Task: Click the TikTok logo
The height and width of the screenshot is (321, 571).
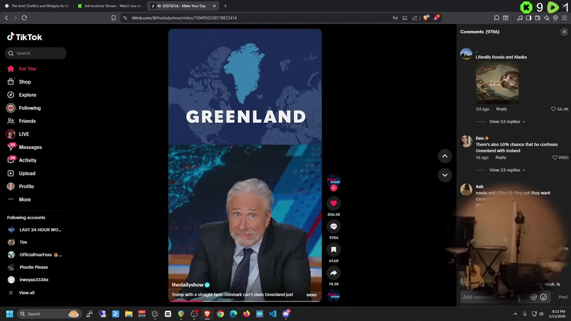Action: [25, 37]
